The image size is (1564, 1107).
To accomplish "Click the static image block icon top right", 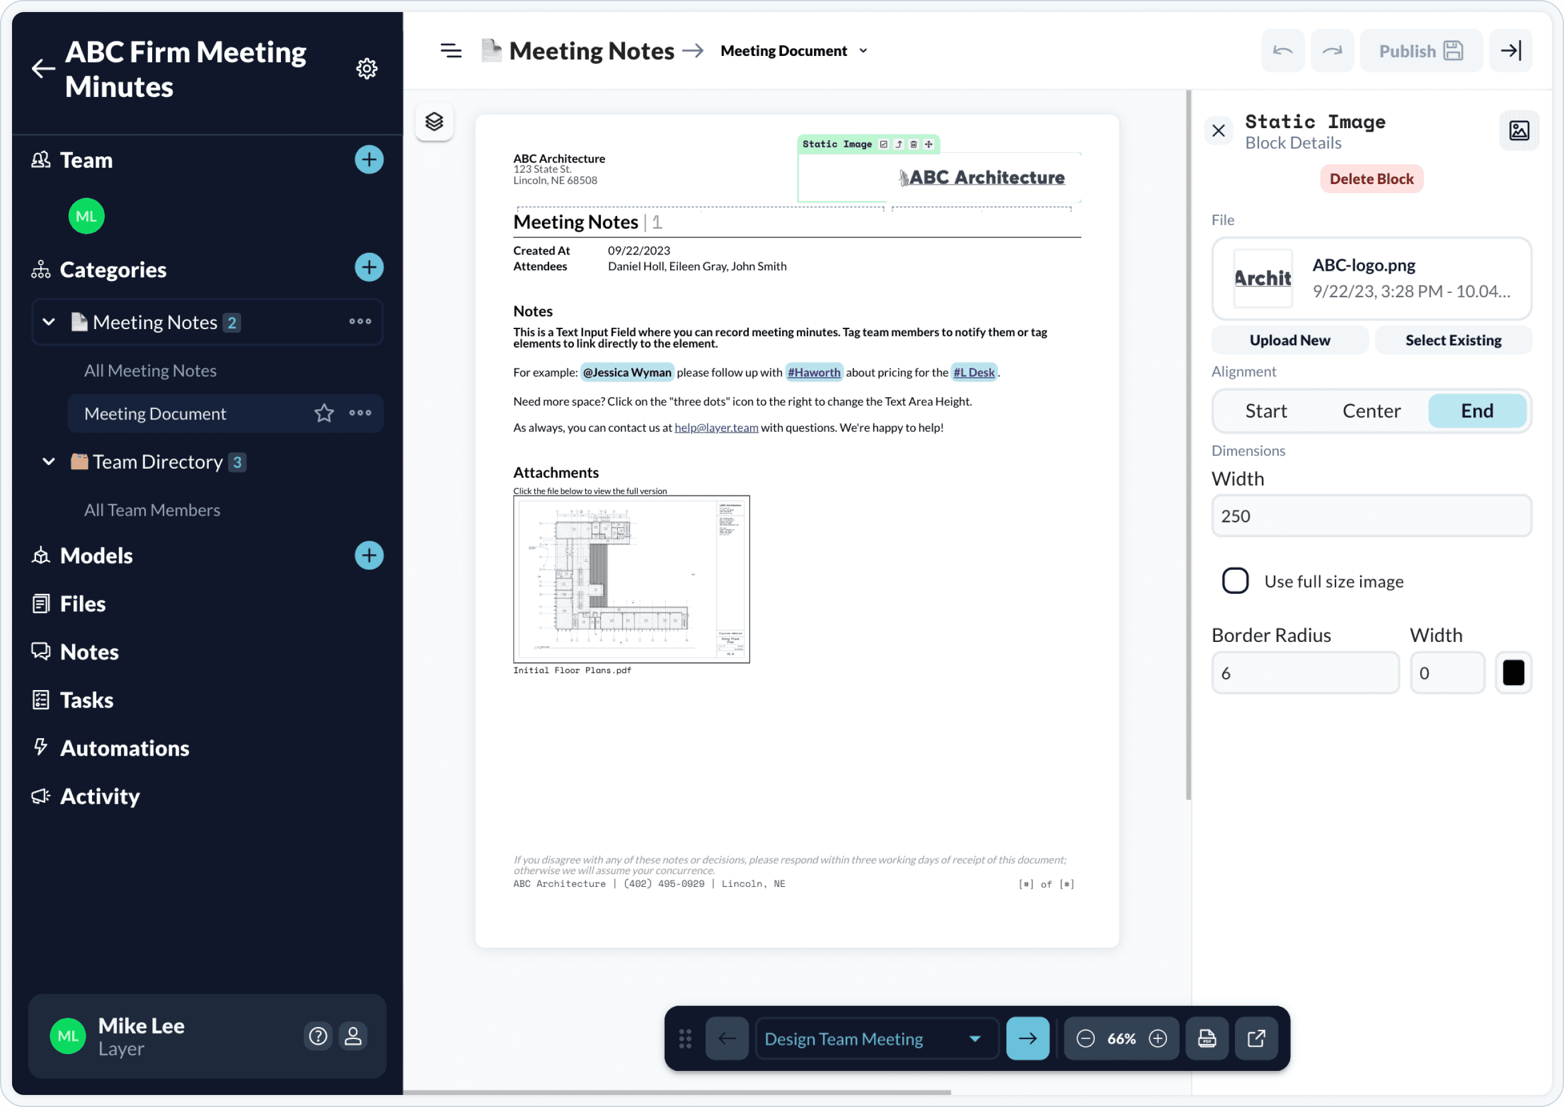I will tap(1519, 131).
